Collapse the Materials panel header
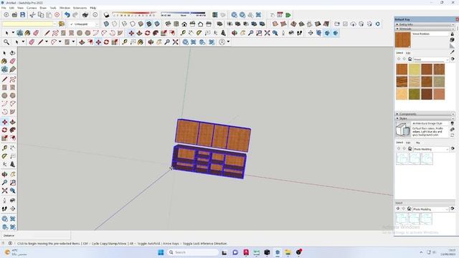The width and height of the screenshot is (459, 258). pos(425,29)
